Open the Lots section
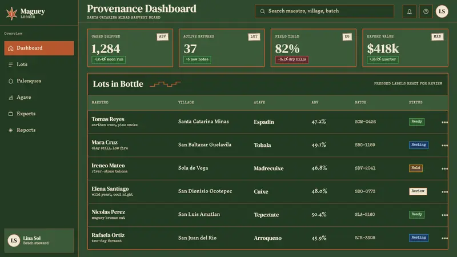Screen dimensions: 457x257 click(x=39, y=65)
